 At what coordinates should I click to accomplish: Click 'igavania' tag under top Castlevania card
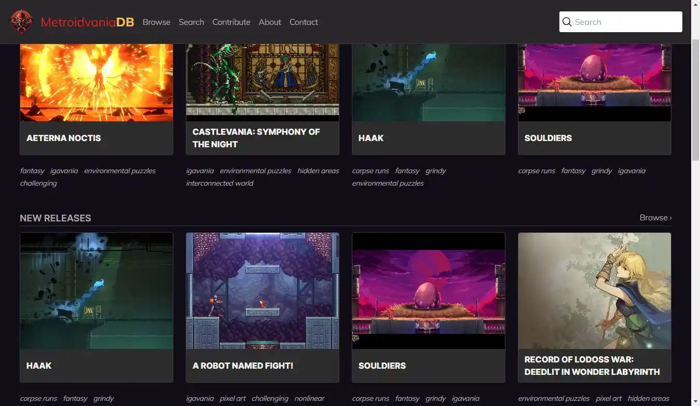[x=200, y=171]
